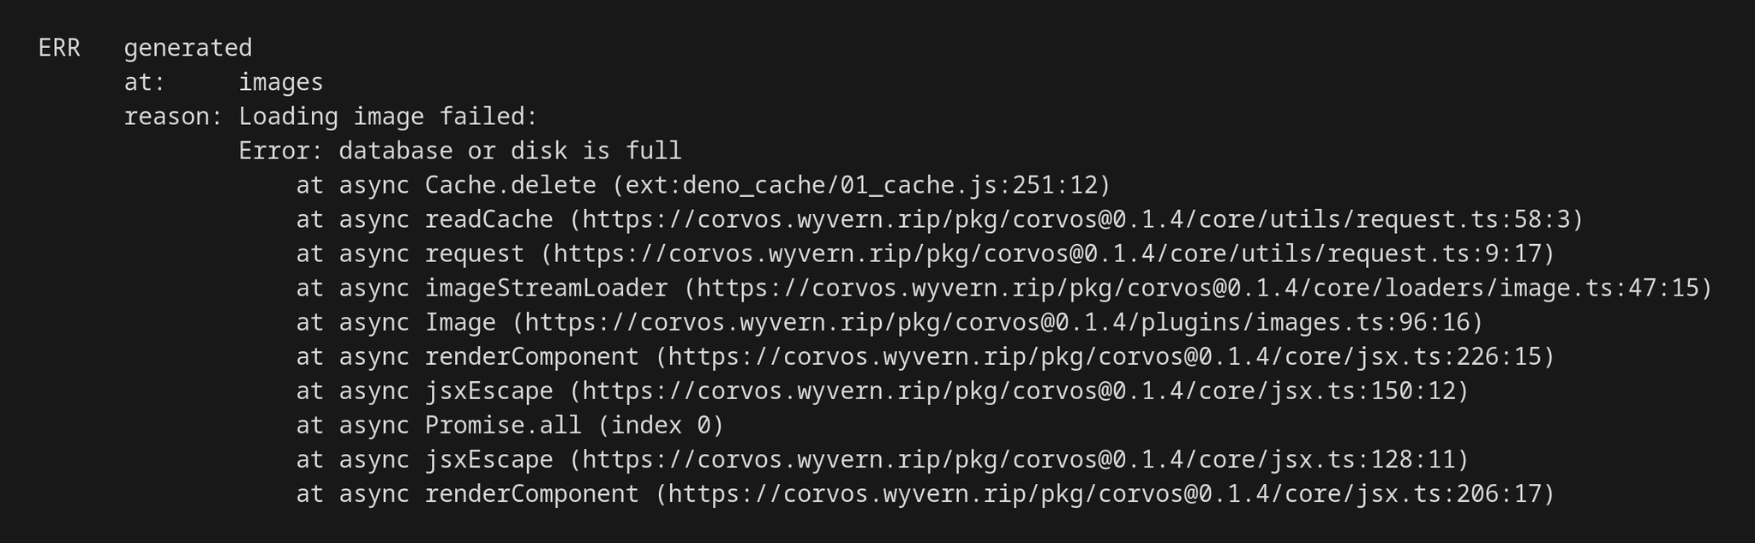Open the loaders/image.ts:47:15 URL
This screenshot has width=1755, height=543.
(x=1198, y=288)
